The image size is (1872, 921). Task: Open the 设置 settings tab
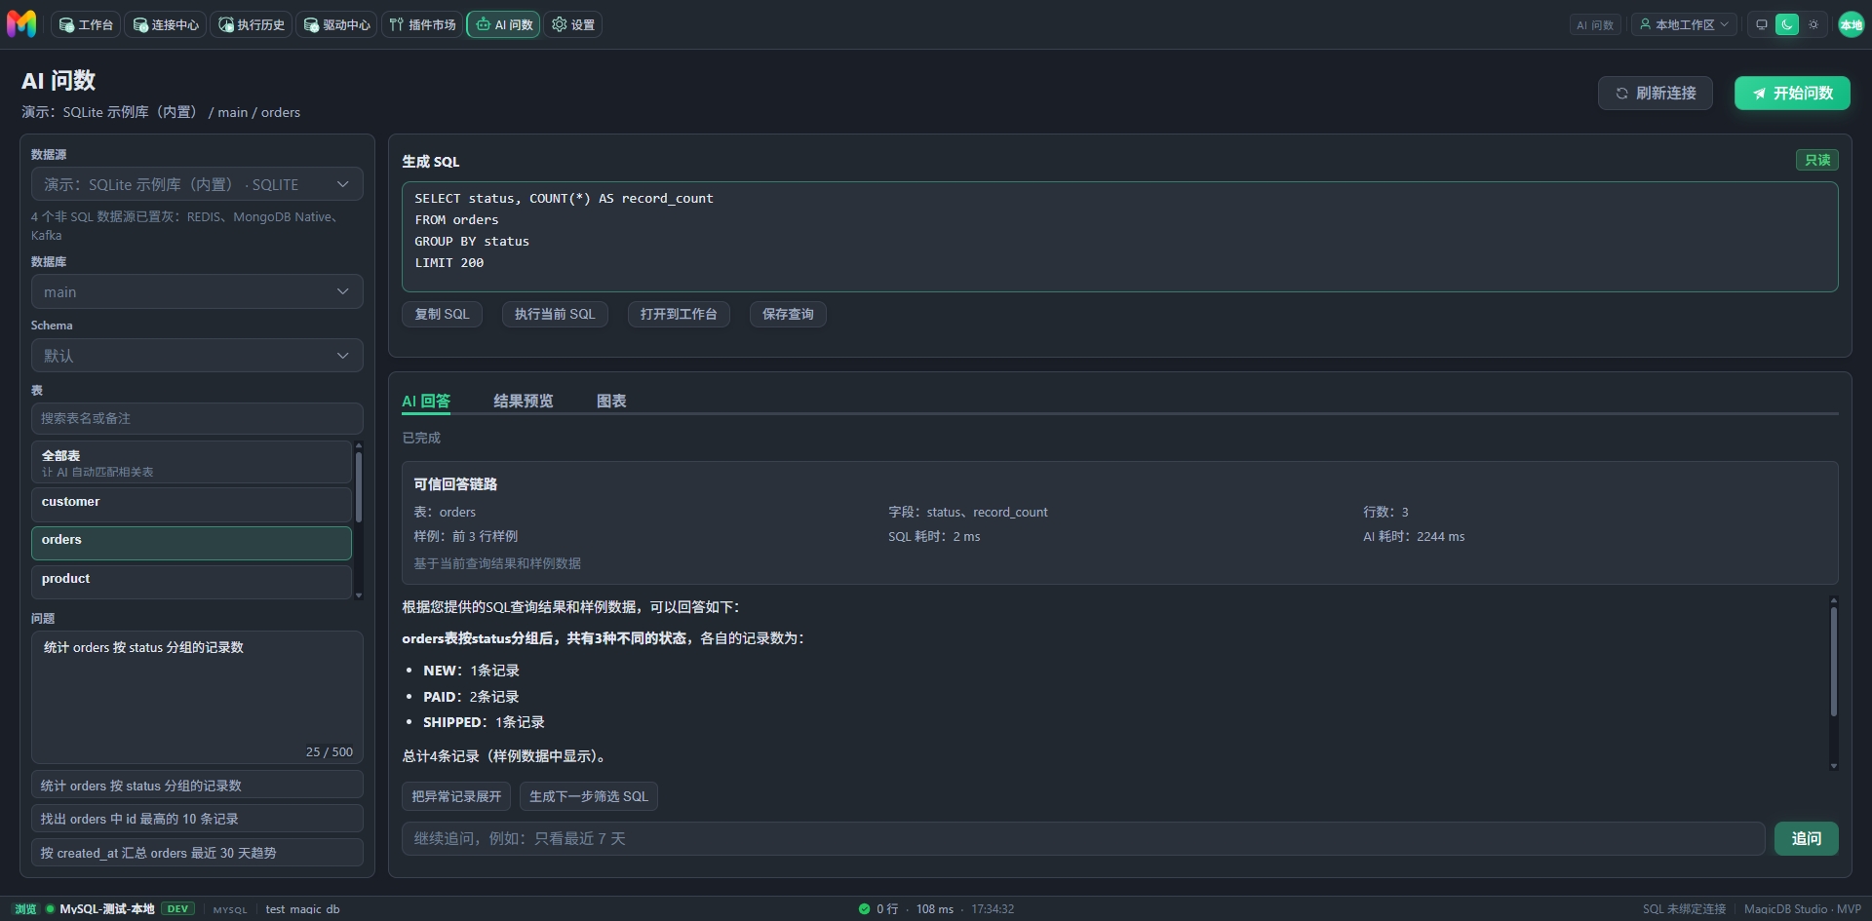573,24
